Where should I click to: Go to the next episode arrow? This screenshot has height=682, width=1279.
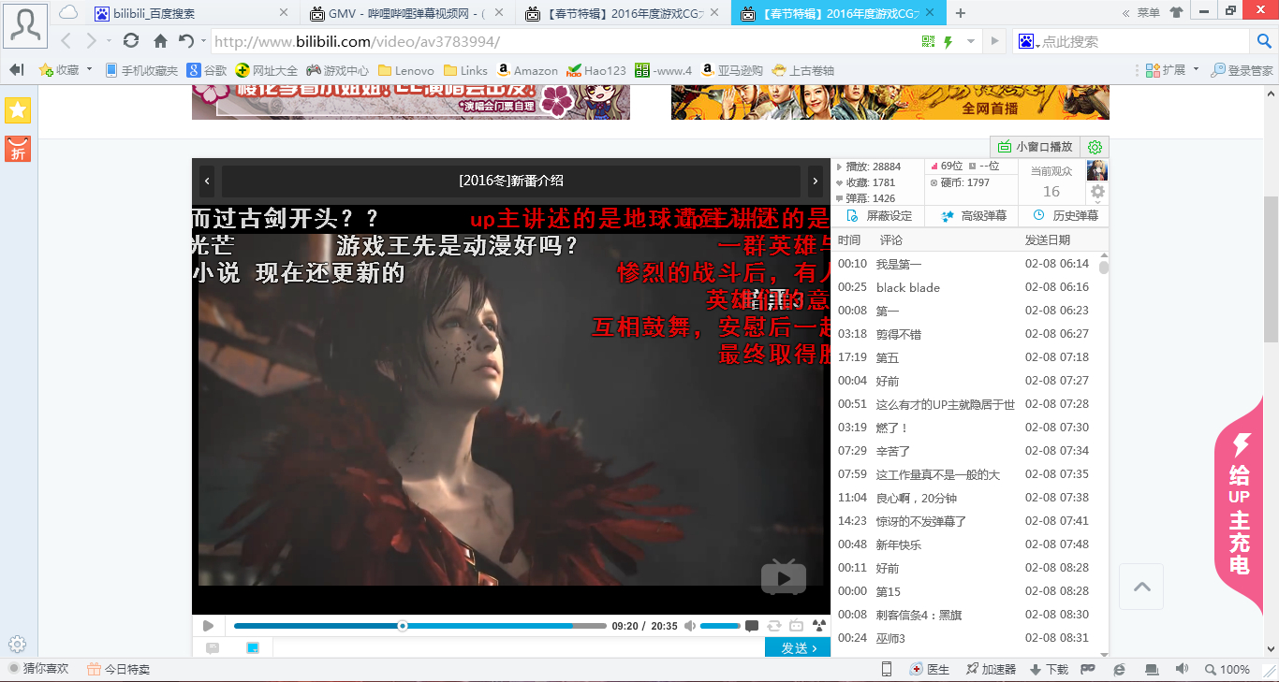point(816,181)
